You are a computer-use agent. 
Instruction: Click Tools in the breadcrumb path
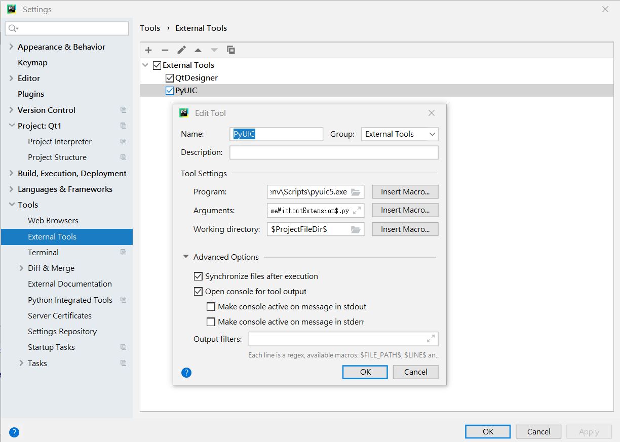150,28
